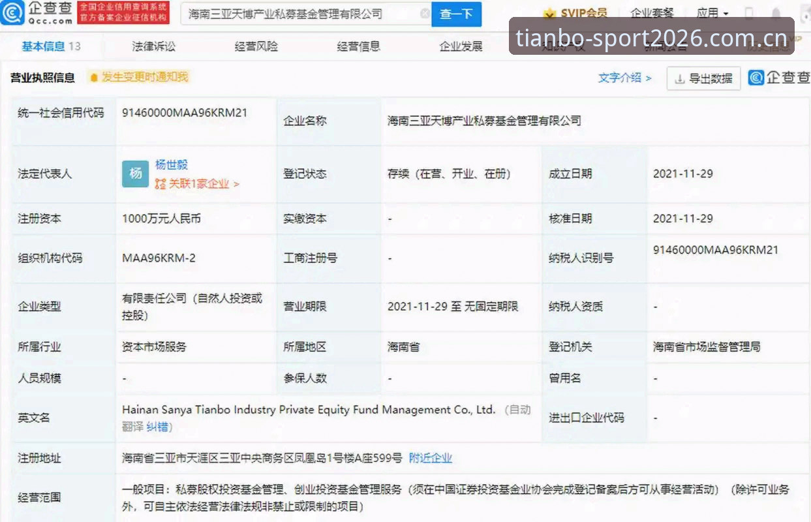Click the SVIP会员 crown icon
Viewport: 811px width, 522px height.
click(549, 14)
